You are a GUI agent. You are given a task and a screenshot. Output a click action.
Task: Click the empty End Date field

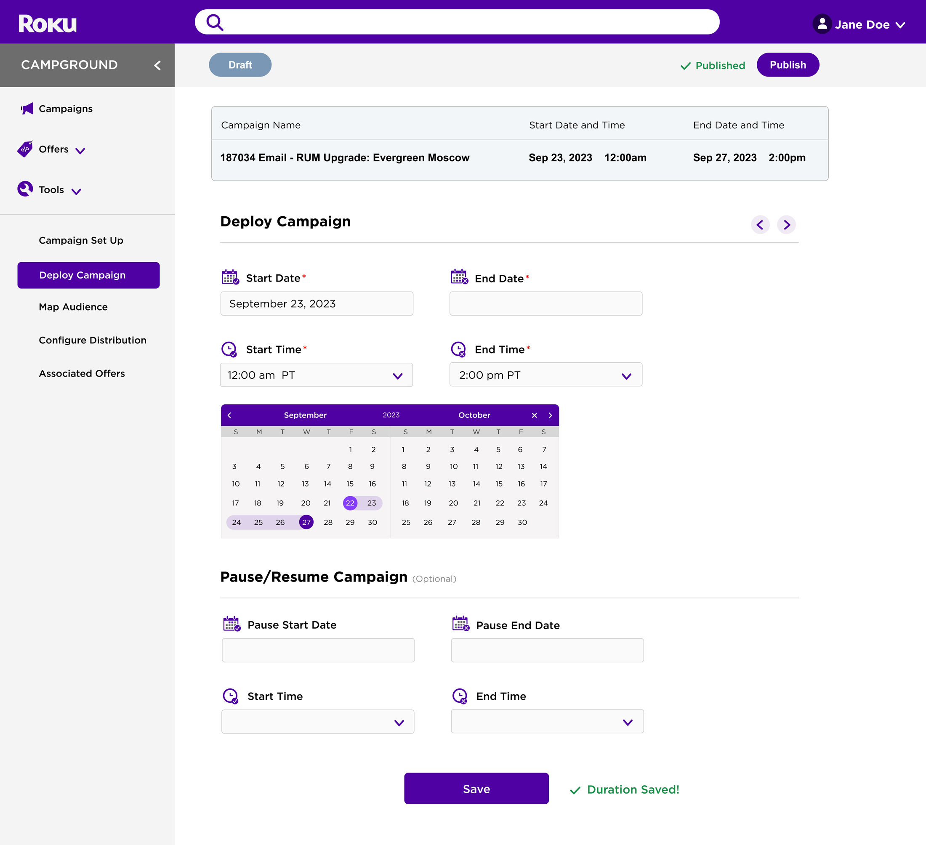(545, 303)
